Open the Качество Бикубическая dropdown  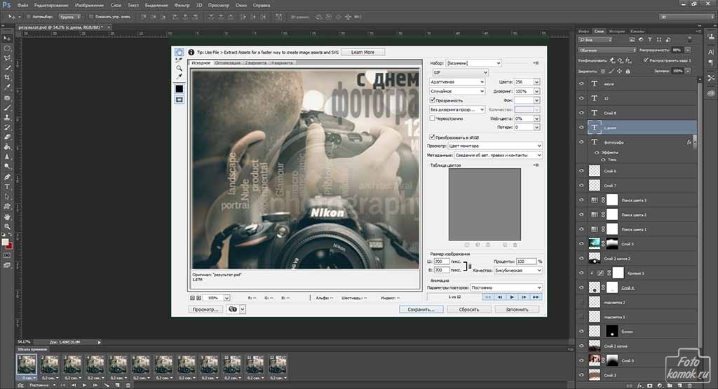518,271
